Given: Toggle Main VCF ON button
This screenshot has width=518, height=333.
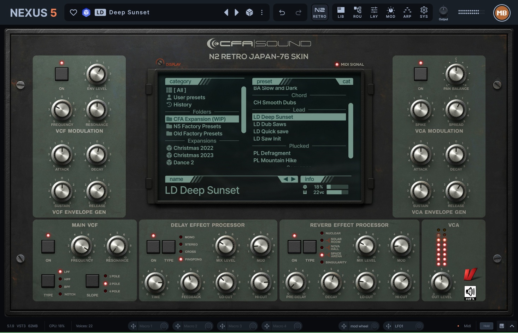Looking at the screenshot, I should (48, 246).
